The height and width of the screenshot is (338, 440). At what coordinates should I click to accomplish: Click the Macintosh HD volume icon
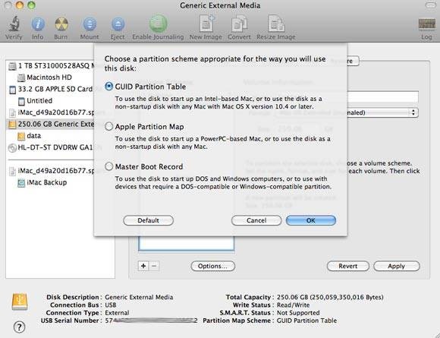(x=21, y=77)
